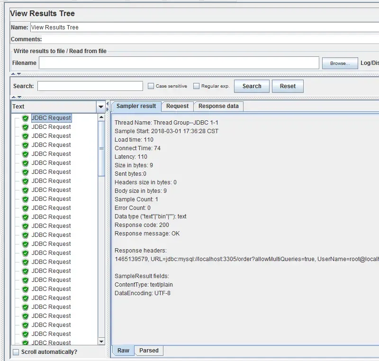379x361 pixels.
Task: Click the results list scrollbar thumb
Action: 101,148
